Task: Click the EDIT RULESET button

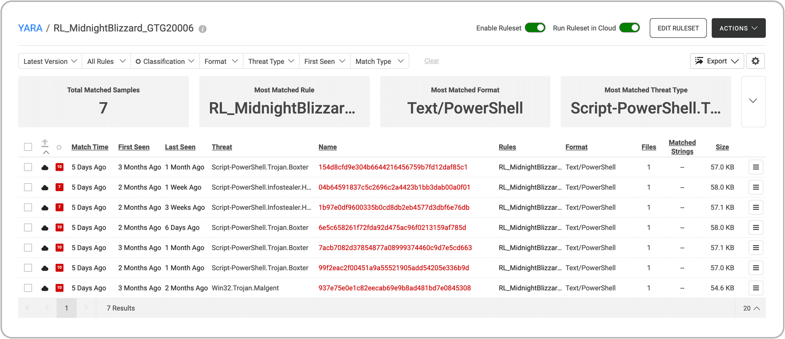Action: coord(678,28)
